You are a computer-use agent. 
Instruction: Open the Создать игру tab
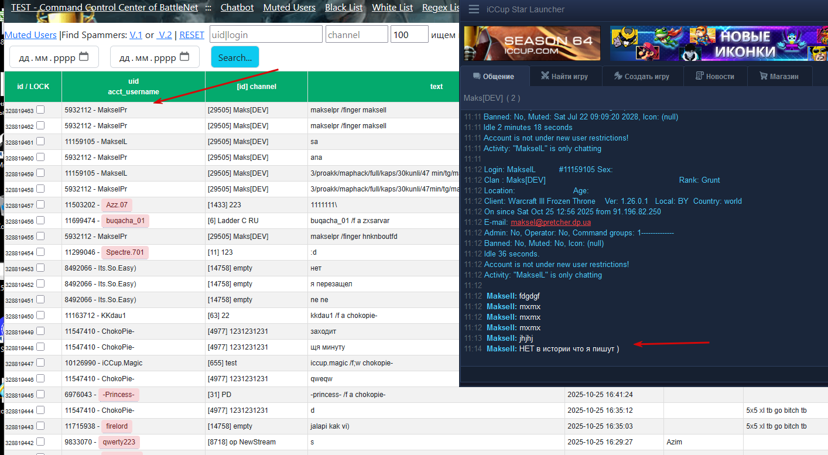tap(642, 76)
